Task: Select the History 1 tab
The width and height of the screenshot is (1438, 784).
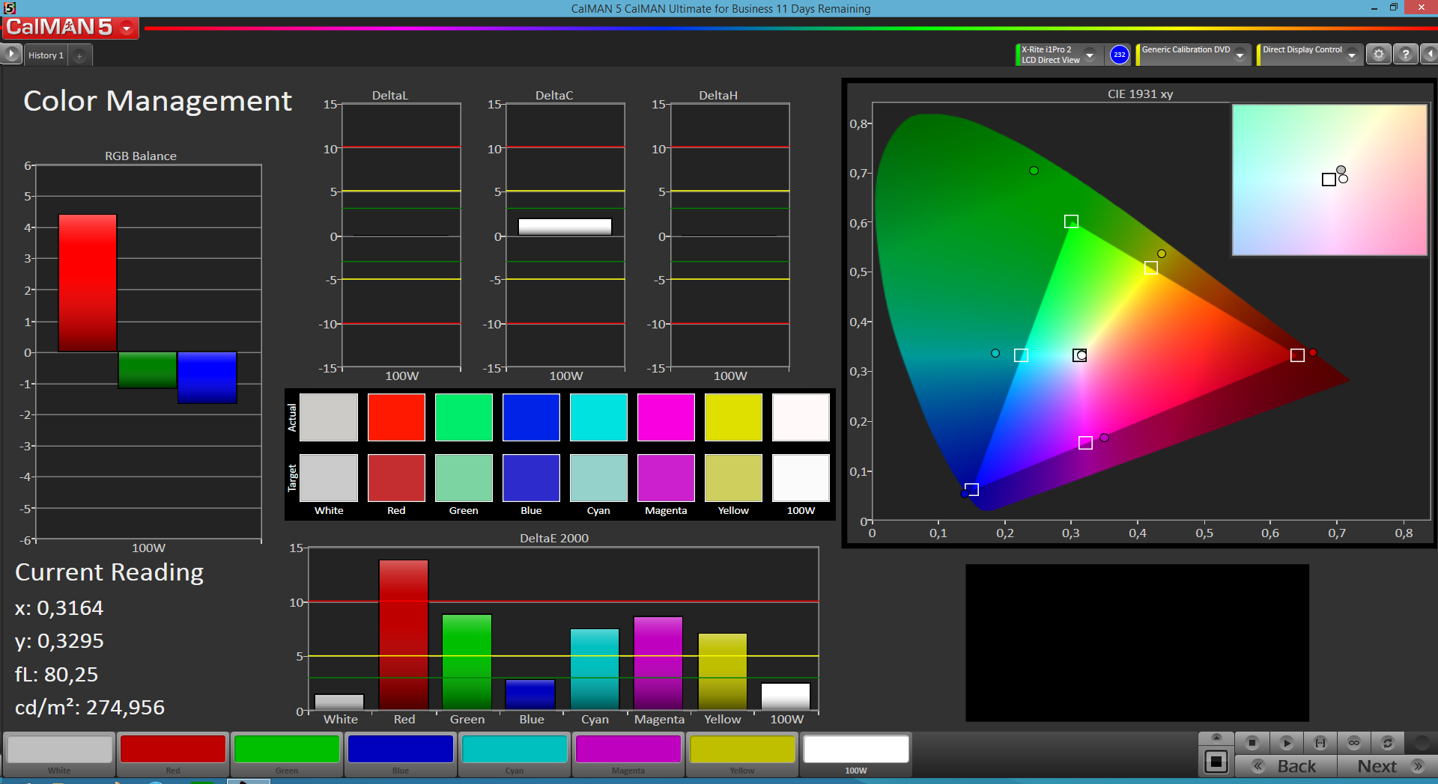Action: 46,55
